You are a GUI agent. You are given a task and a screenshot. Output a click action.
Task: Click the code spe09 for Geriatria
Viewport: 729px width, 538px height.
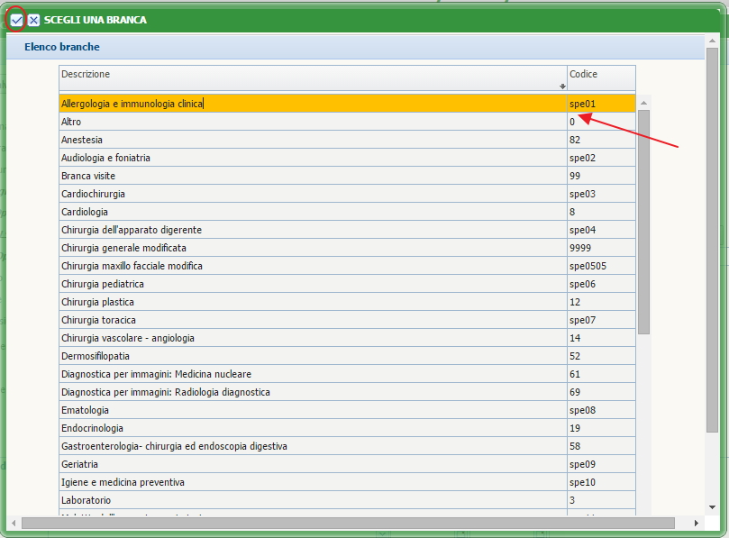(582, 464)
